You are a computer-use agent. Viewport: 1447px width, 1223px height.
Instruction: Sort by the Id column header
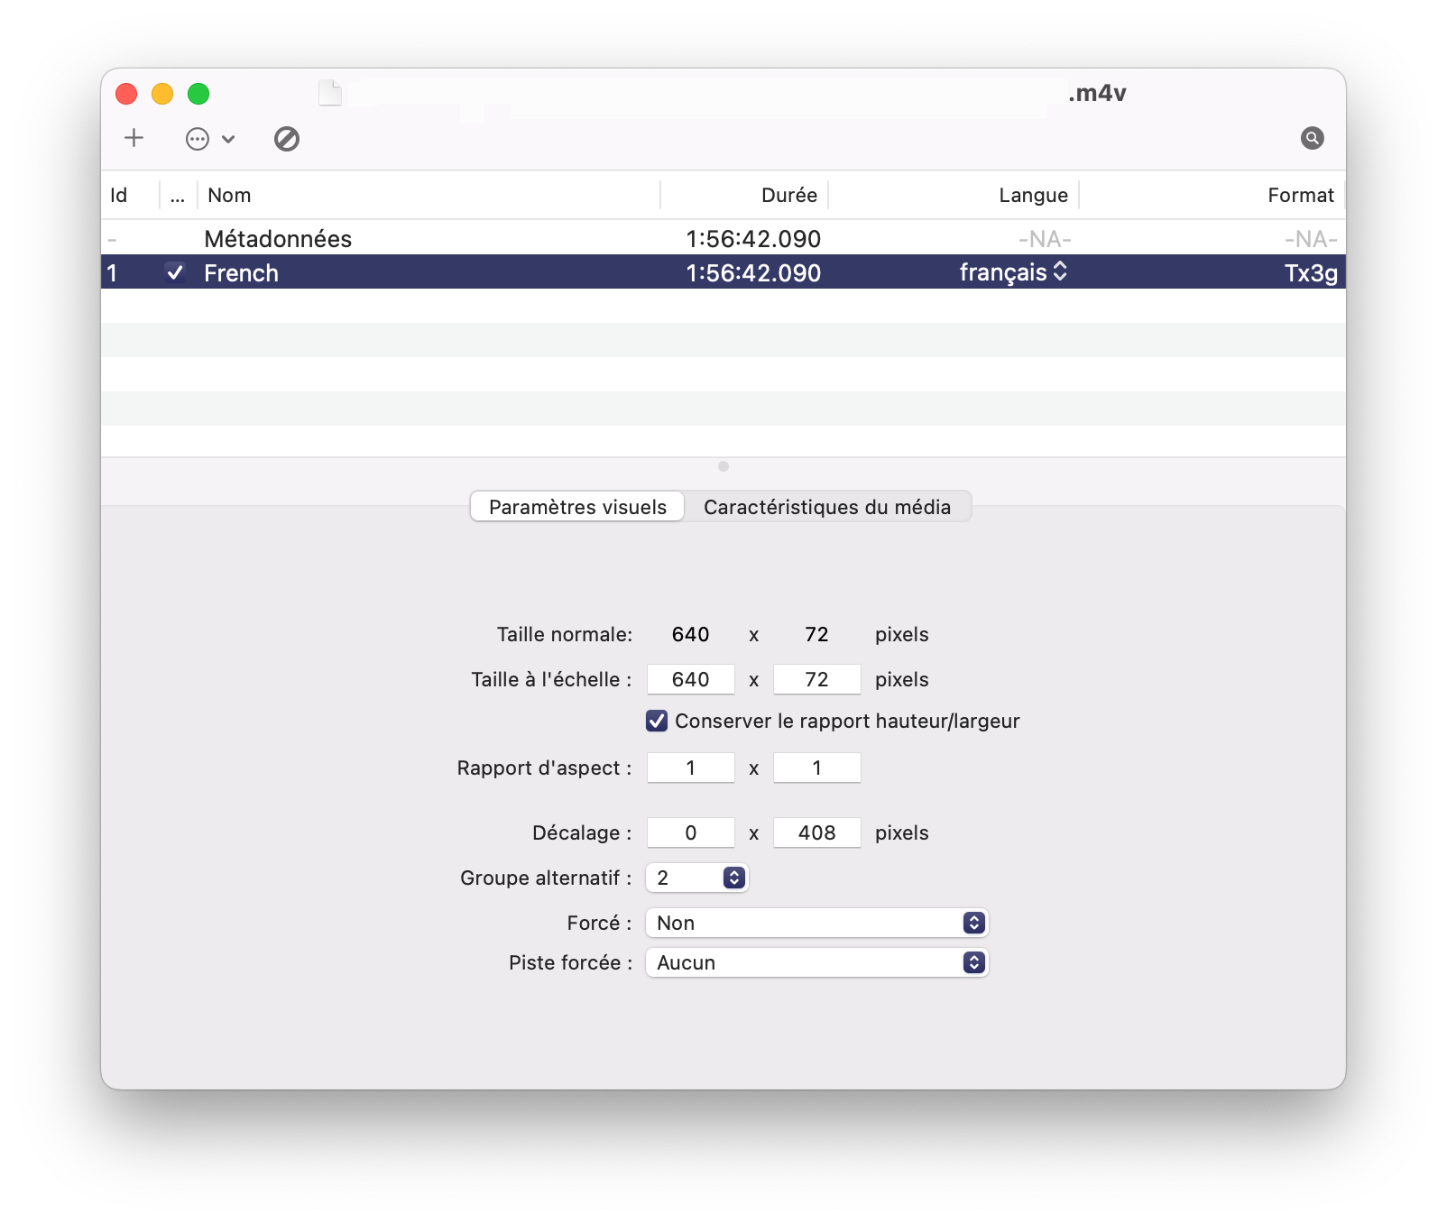130,195
